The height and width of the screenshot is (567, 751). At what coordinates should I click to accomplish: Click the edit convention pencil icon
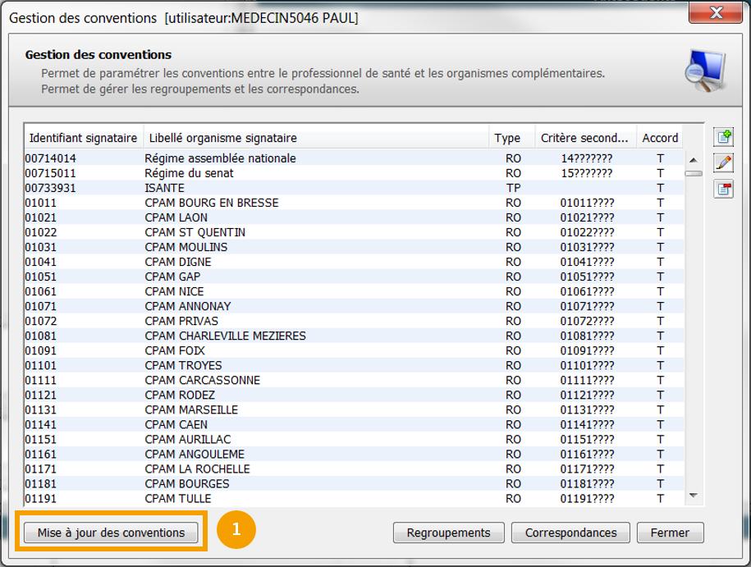[x=723, y=163]
